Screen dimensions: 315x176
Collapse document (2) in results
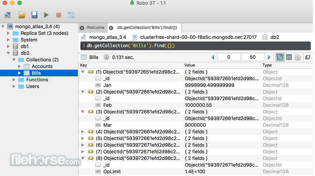click(x=83, y=92)
